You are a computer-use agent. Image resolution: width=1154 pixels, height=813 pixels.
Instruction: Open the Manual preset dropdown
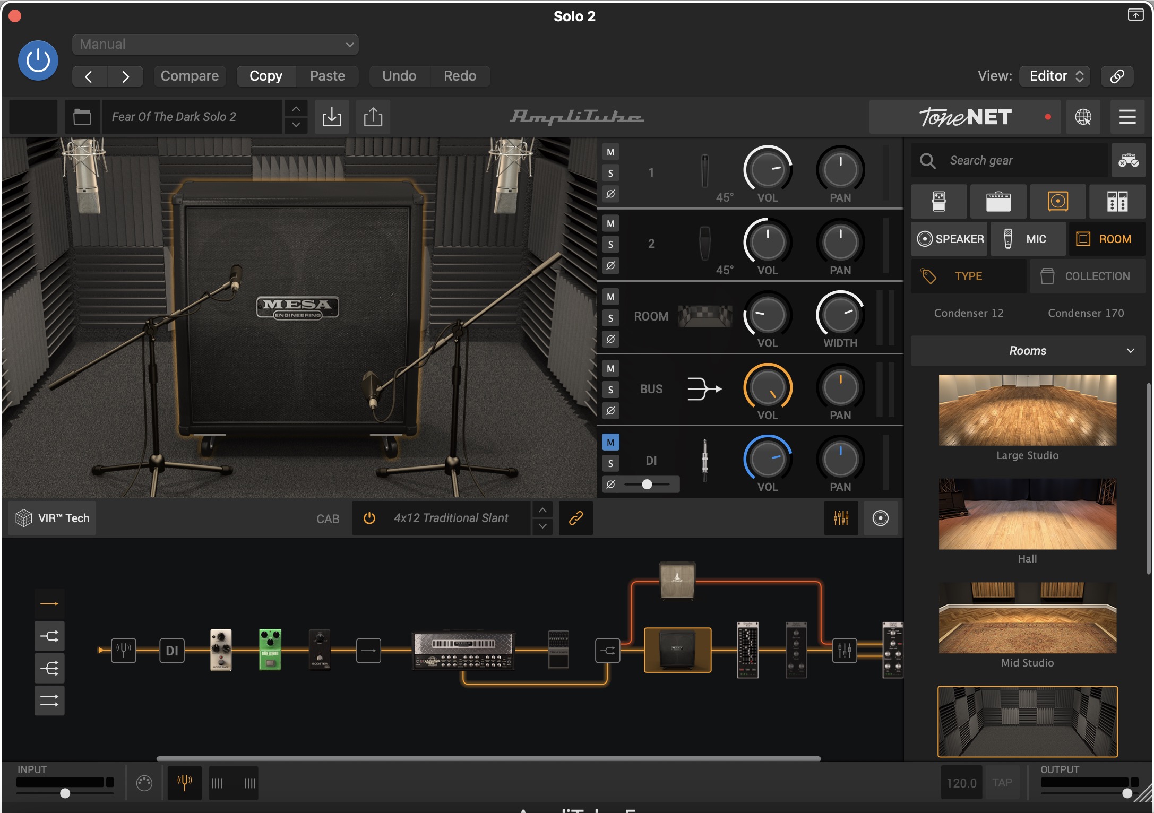[215, 45]
